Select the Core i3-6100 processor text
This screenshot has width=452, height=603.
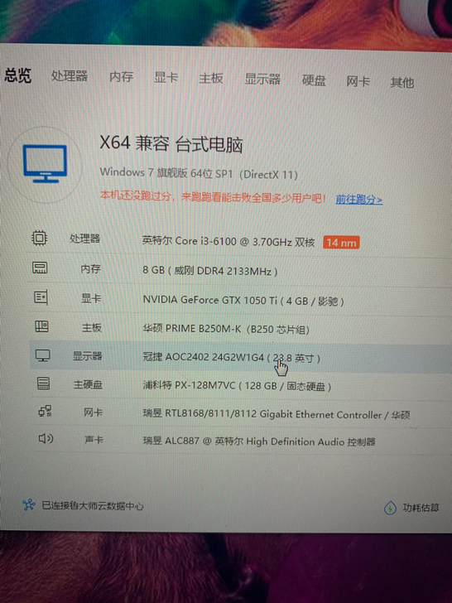pyautogui.click(x=228, y=242)
